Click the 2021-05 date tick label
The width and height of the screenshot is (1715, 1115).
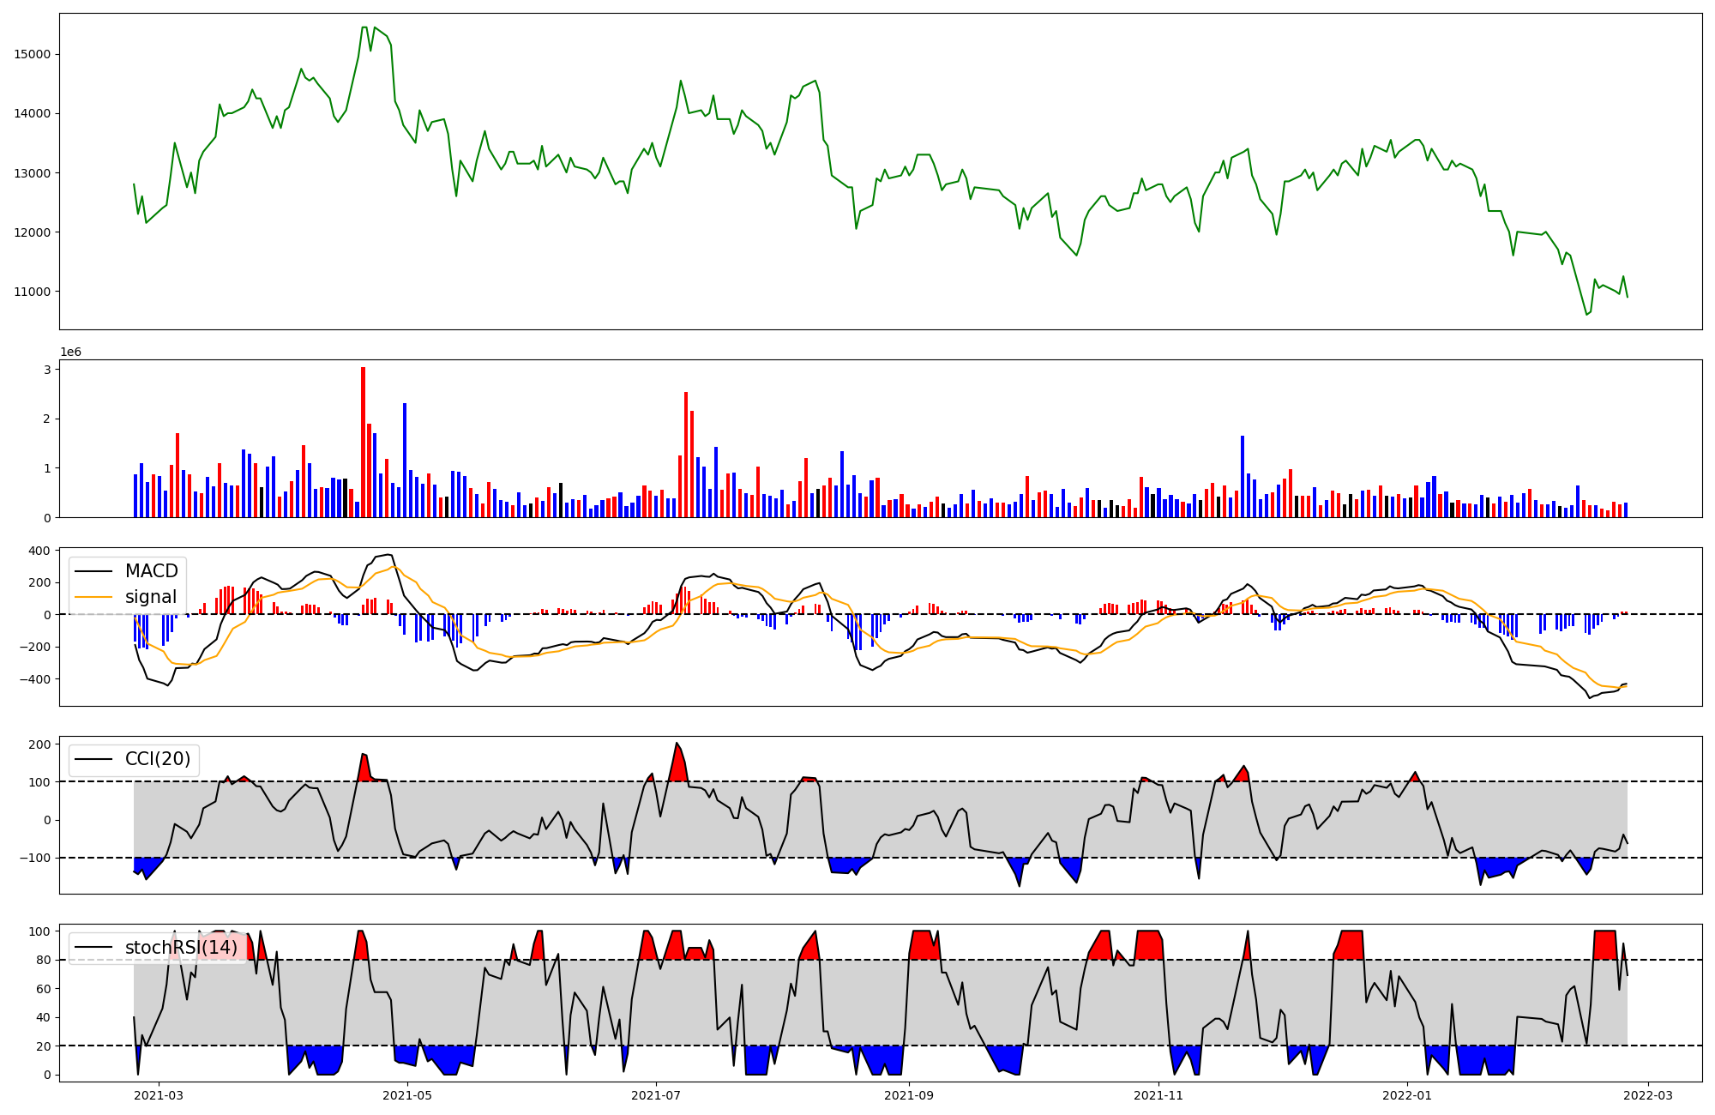click(x=407, y=1094)
